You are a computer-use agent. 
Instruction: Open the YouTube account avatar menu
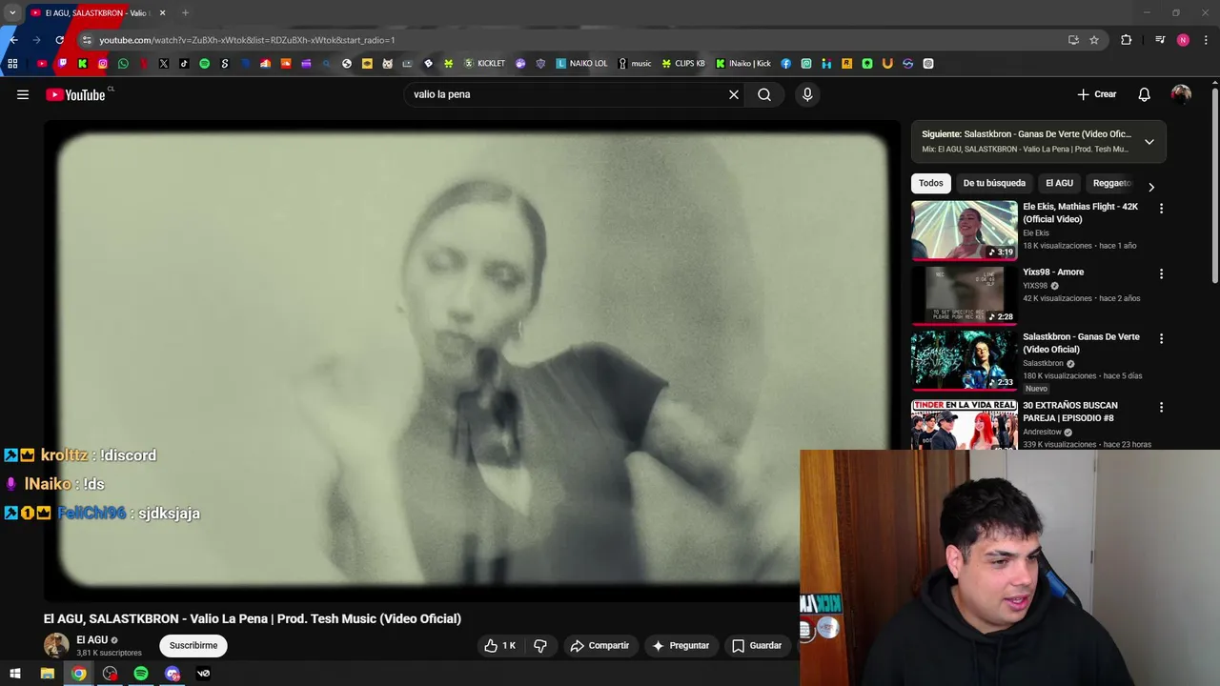(x=1181, y=94)
